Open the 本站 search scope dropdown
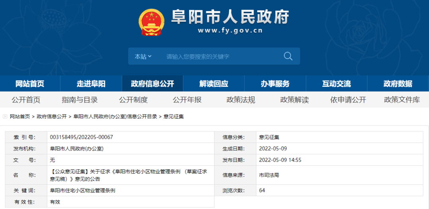Viewport: 429px width, 209px height. pyautogui.click(x=143, y=57)
